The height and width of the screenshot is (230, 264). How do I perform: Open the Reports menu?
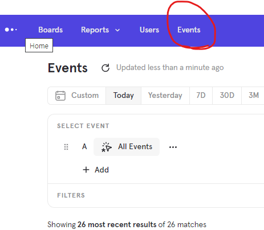[95, 30]
